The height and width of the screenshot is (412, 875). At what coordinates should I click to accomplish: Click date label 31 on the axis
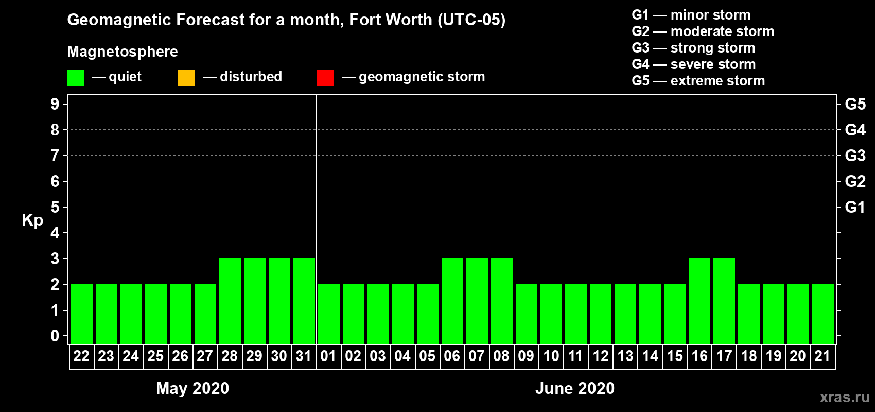tap(304, 356)
